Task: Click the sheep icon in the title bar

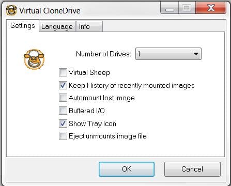Action: (x=11, y=10)
